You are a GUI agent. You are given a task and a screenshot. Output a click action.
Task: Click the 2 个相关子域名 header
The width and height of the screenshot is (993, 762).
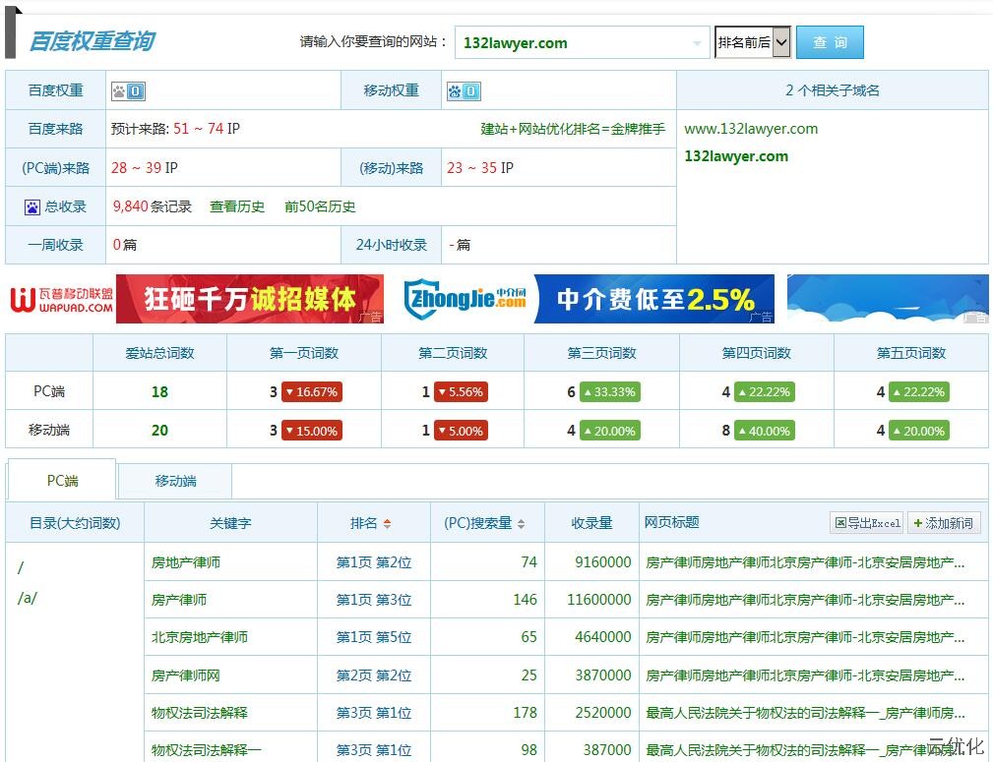(833, 89)
